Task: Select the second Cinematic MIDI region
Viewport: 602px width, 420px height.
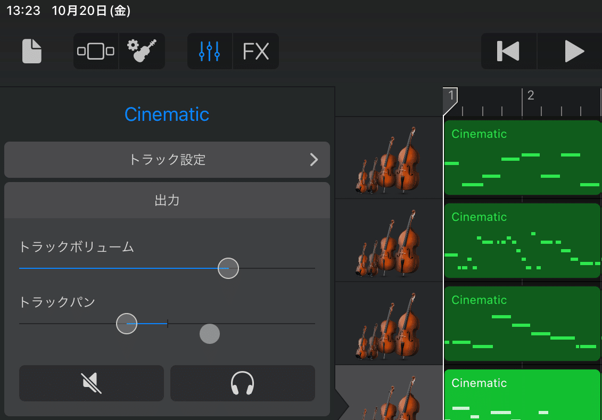Action: [523, 241]
